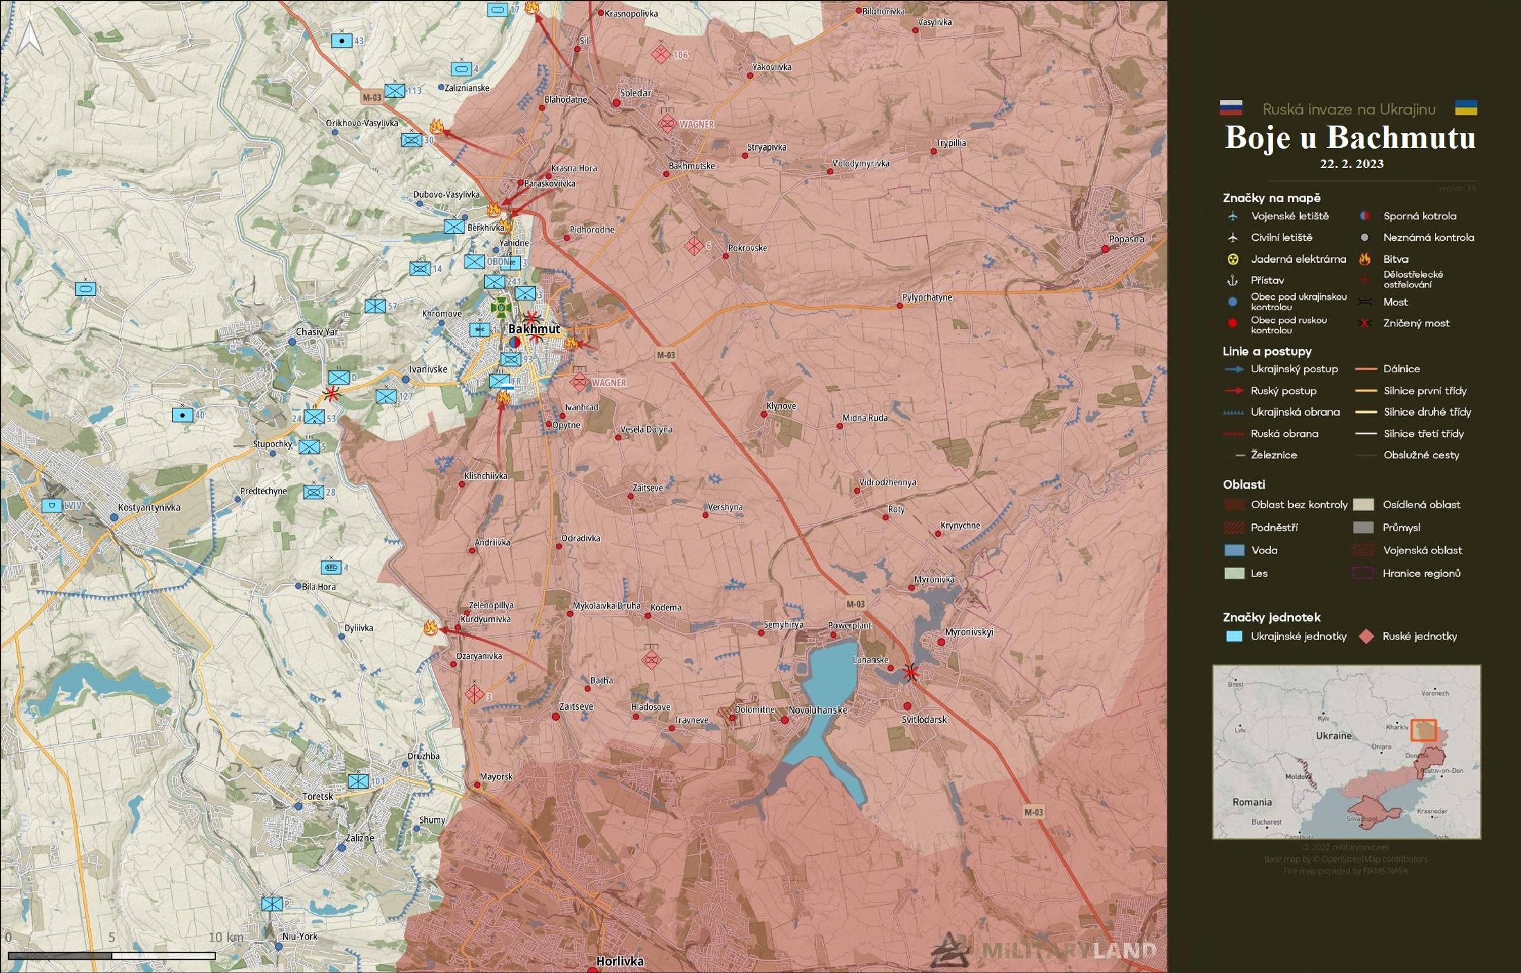This screenshot has width=1521, height=973.
Task: Select the unit marker 57 near Khromove
Action: pos(375,307)
